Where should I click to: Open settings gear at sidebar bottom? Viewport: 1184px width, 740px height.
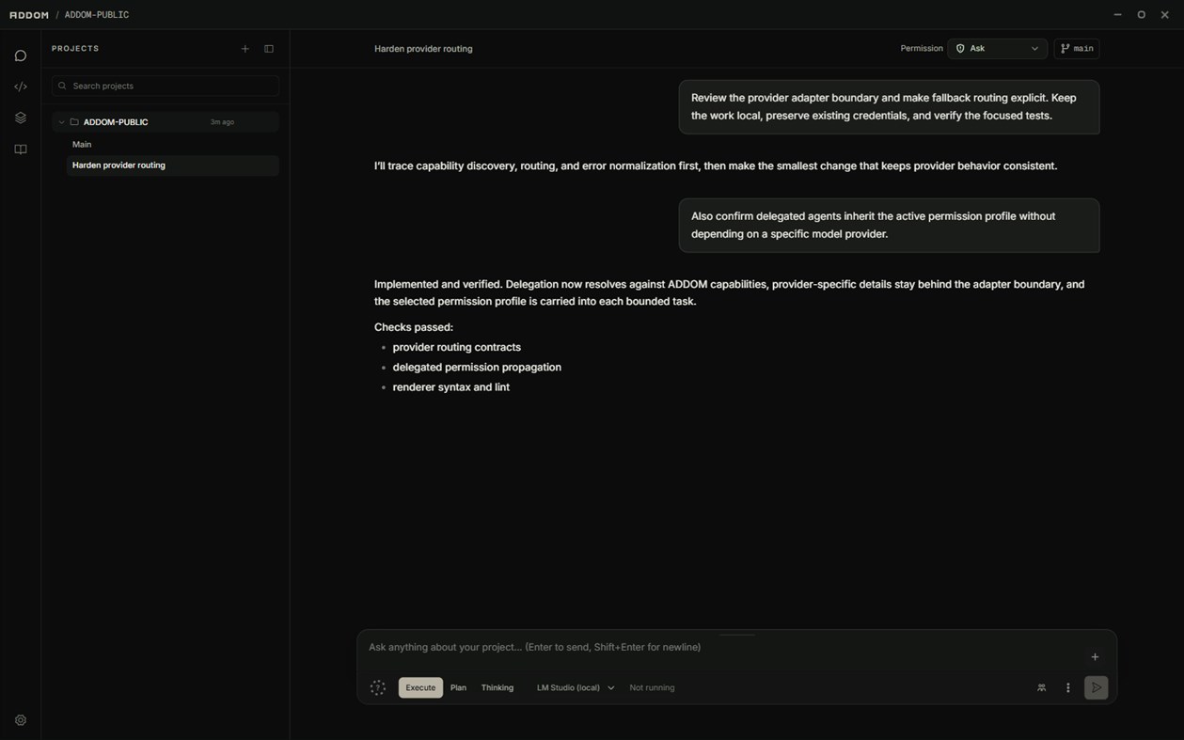click(21, 720)
